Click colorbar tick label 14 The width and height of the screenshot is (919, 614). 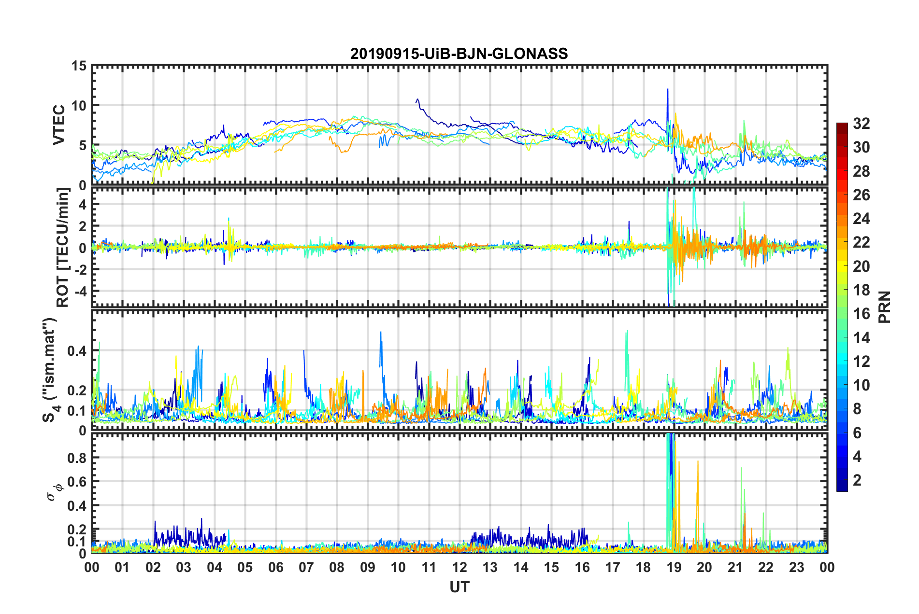coord(862,338)
